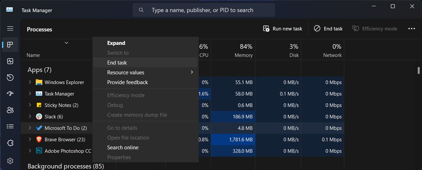Choose End task in context menu
422x170 pixels.
click(x=117, y=63)
